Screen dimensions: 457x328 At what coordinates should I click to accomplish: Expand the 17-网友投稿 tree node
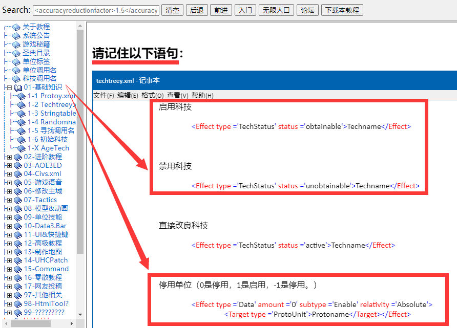coord(9,287)
